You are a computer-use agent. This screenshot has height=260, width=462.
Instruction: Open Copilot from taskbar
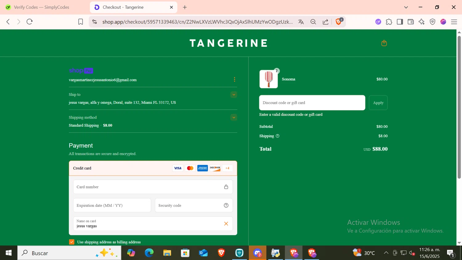pyautogui.click(x=131, y=253)
